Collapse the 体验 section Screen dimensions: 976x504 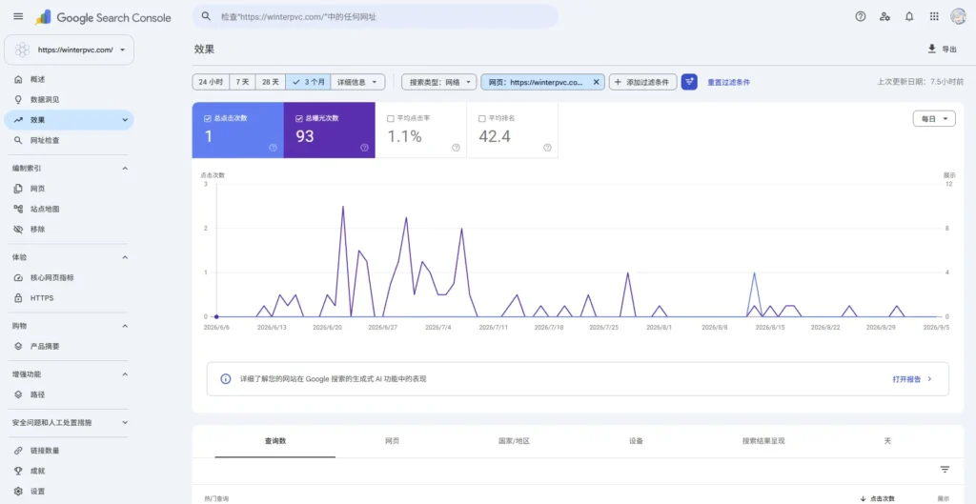click(x=125, y=257)
